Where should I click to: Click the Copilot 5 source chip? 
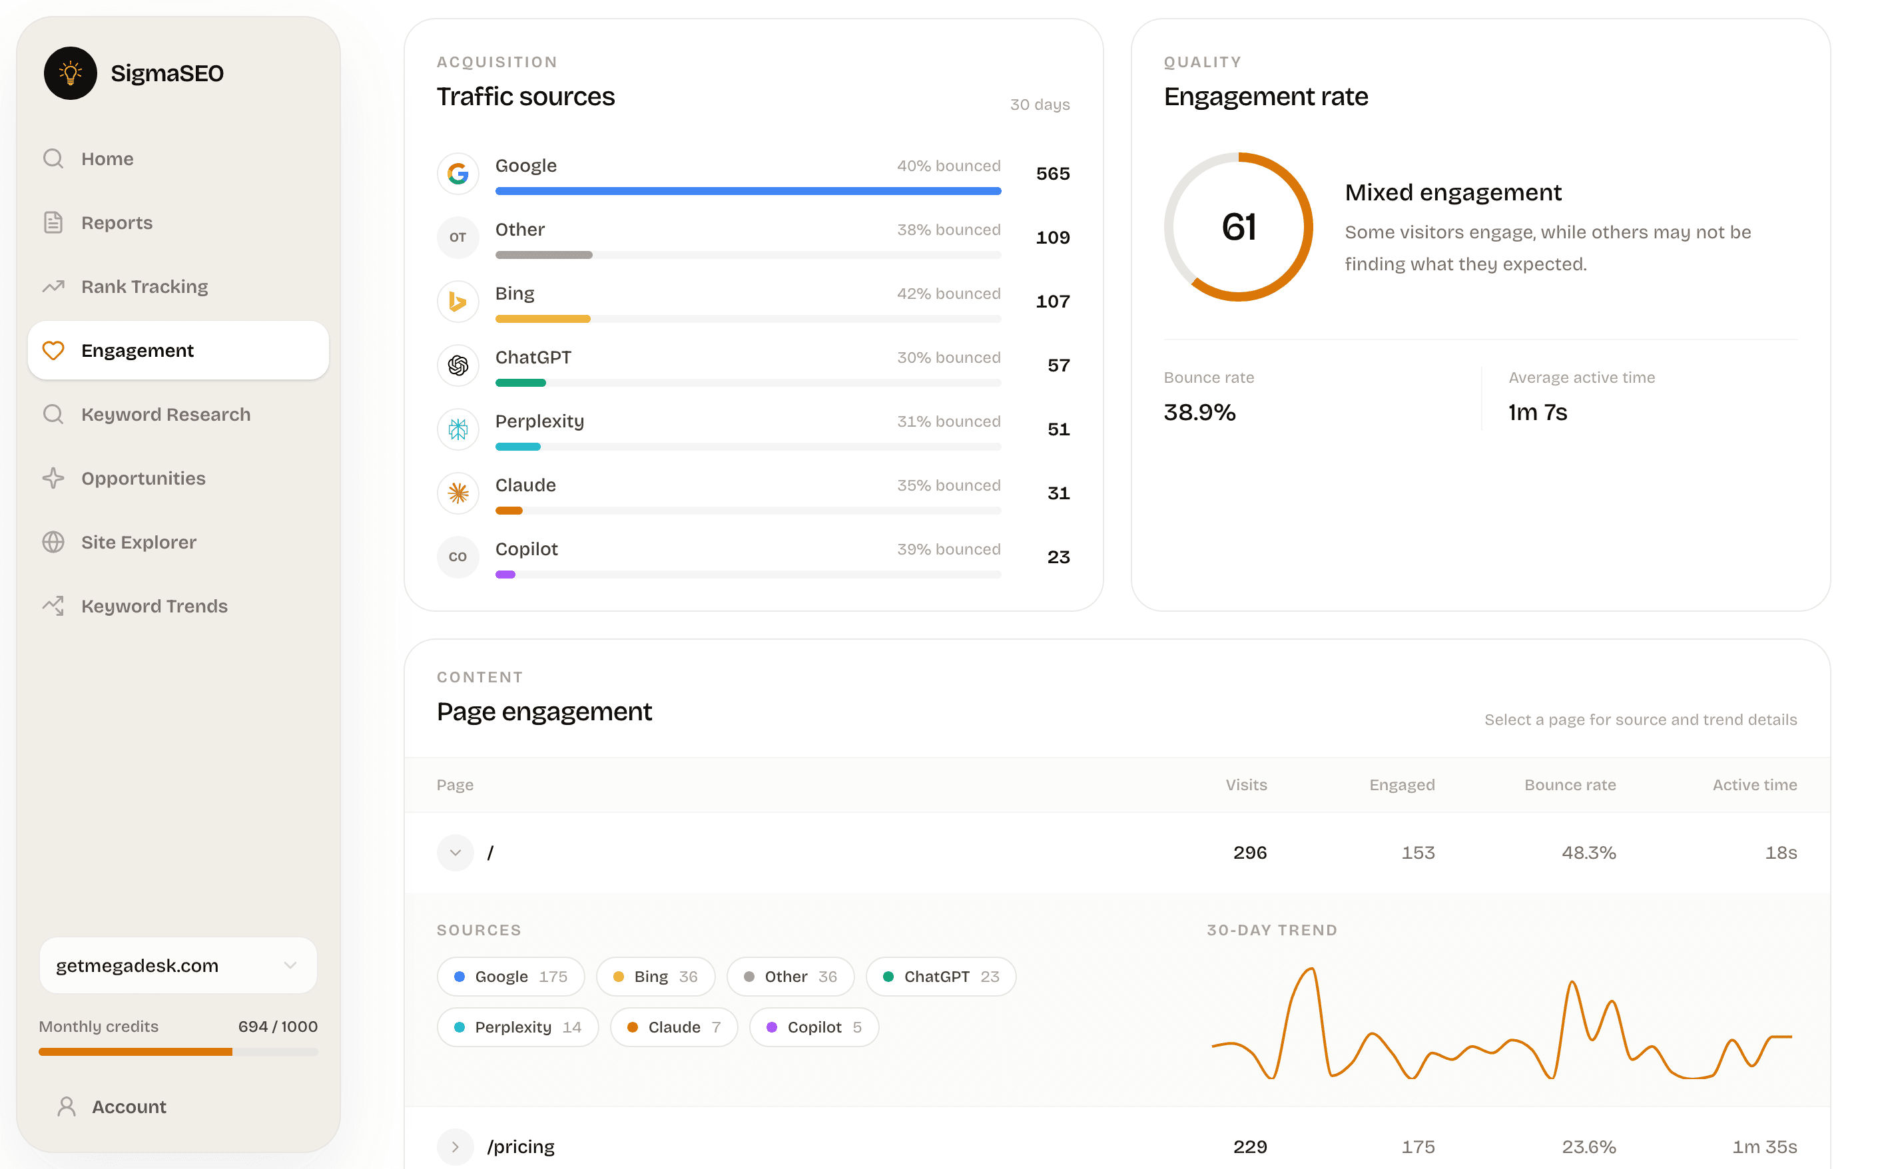point(814,1027)
